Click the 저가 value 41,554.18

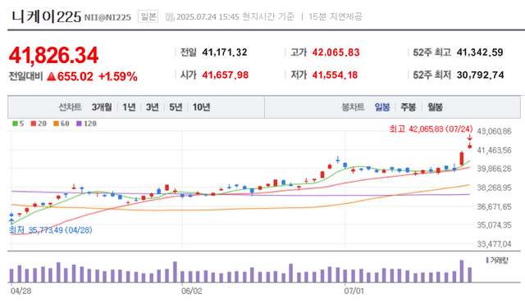335,75
